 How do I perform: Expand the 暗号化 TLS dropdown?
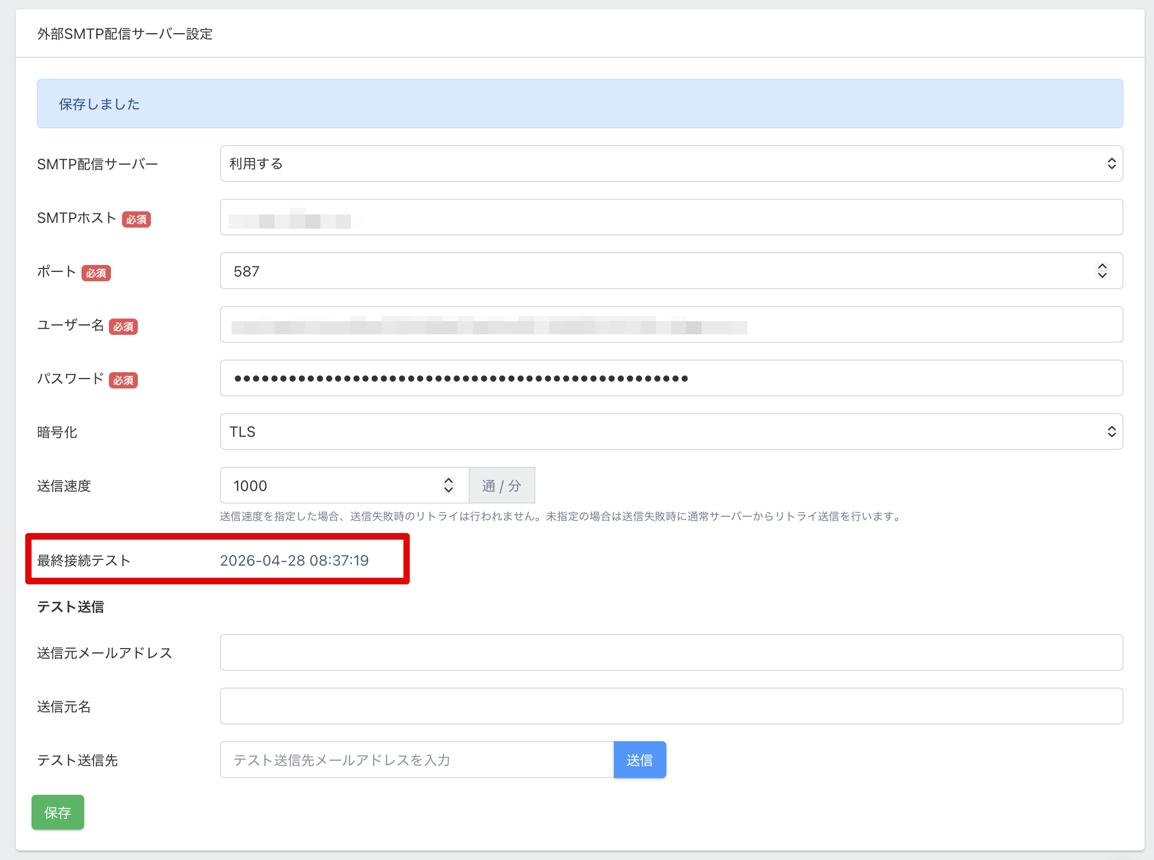coord(671,432)
